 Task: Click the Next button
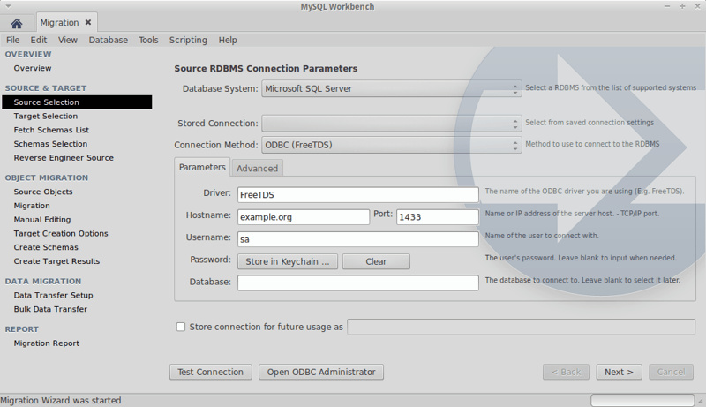pos(619,372)
